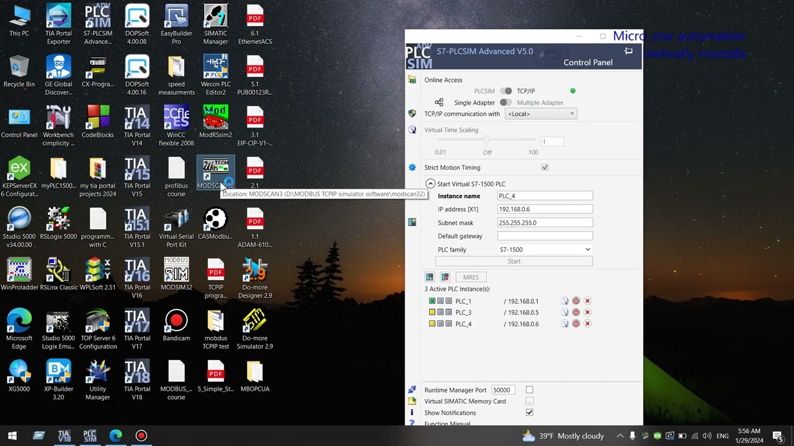Open the clock and date flyout
This screenshot has width=794, height=446.
[x=750, y=435]
